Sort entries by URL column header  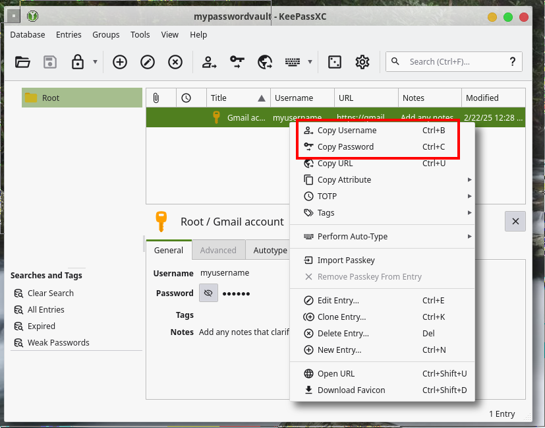366,98
